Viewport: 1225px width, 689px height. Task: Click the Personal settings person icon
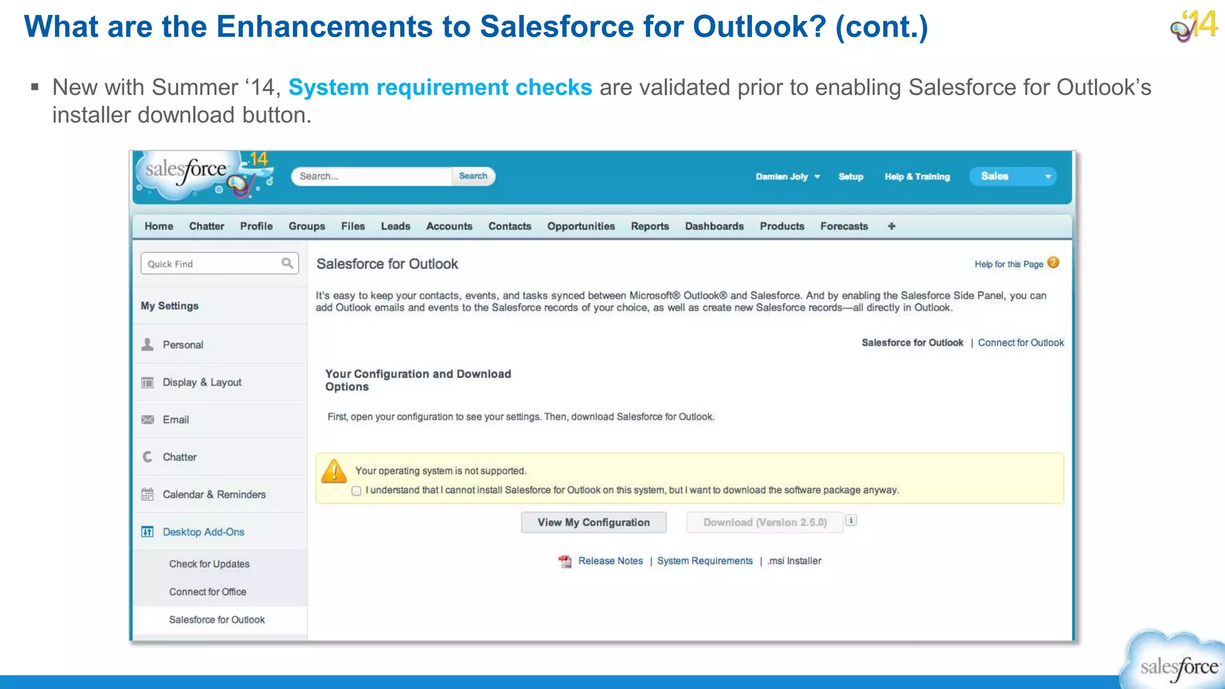[x=147, y=344]
